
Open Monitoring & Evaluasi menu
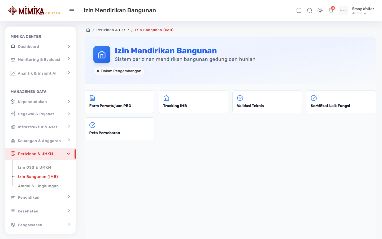pos(40,59)
